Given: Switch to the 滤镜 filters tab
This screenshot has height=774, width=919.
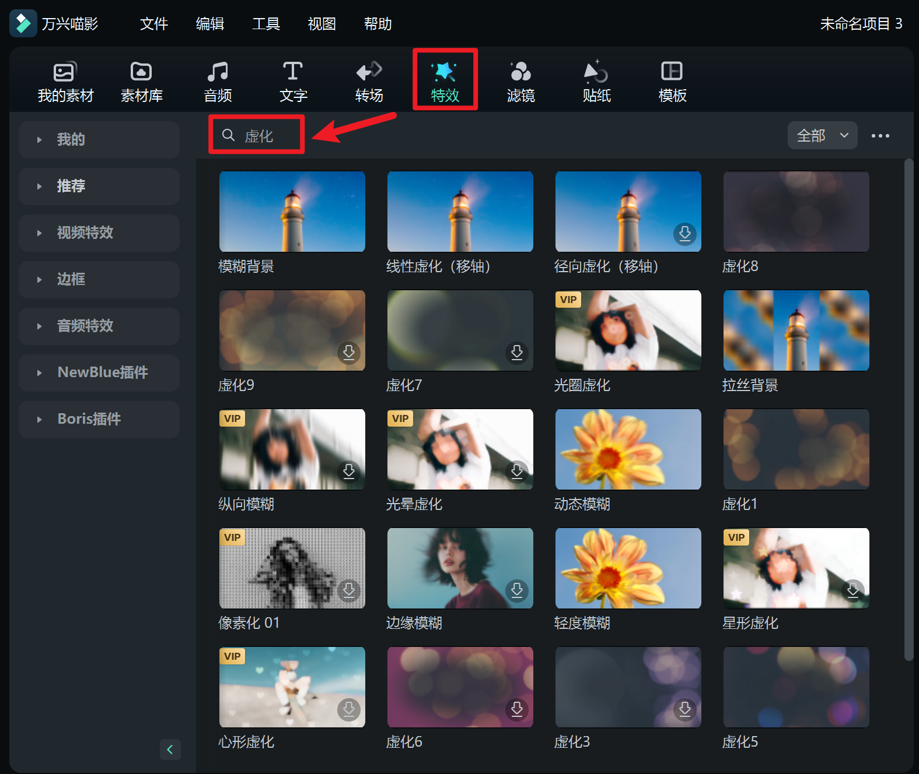Looking at the screenshot, I should click(520, 82).
